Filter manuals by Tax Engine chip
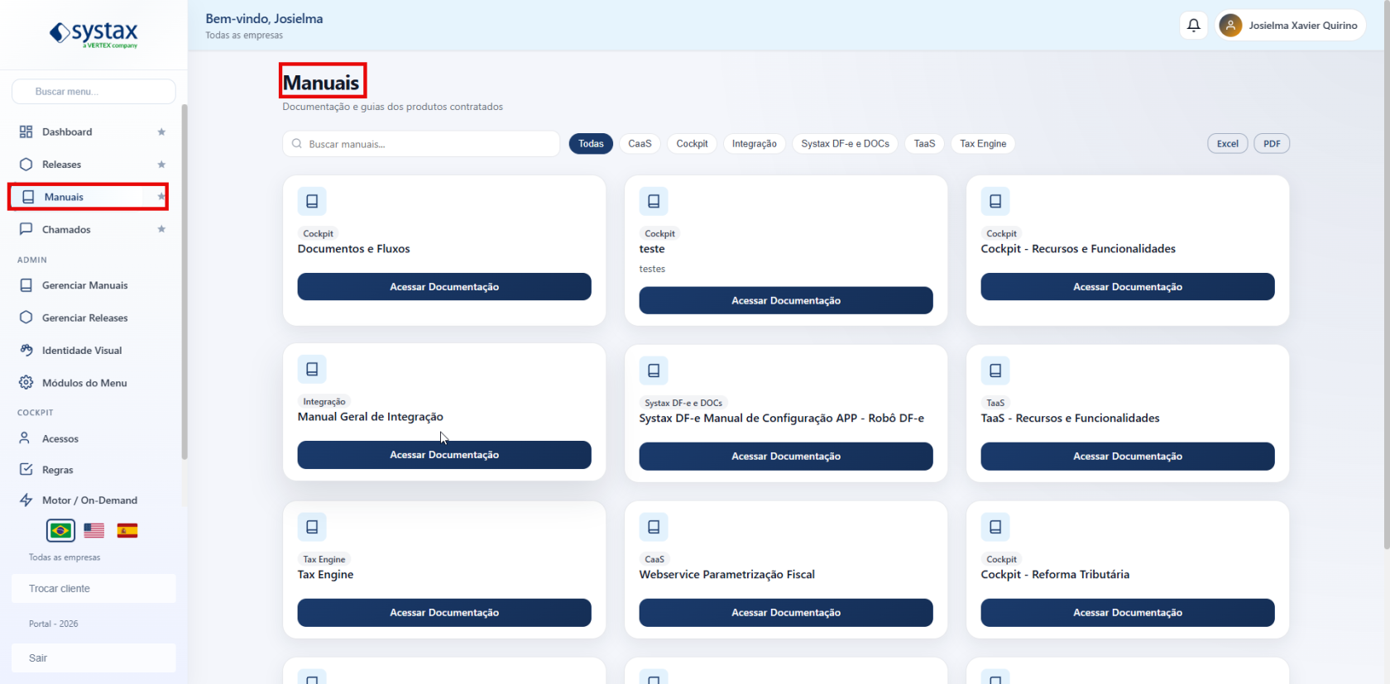Screen dimensions: 1390x684 [x=983, y=144]
